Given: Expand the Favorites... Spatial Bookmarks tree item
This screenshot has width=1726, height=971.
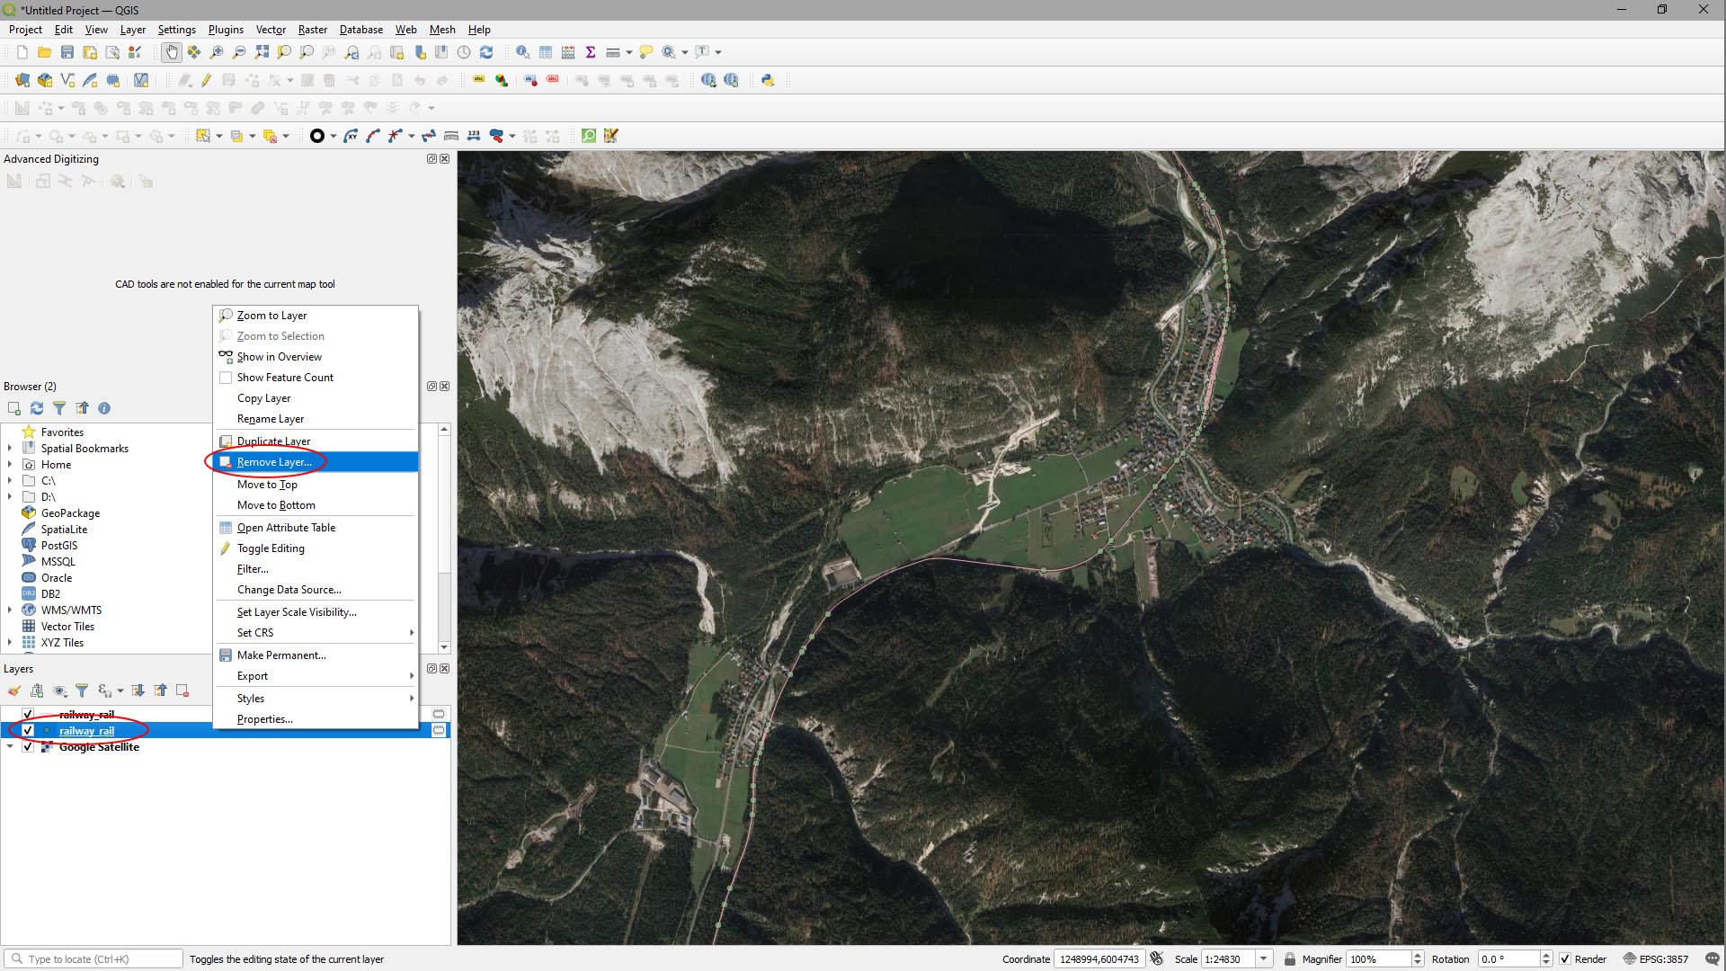Looking at the screenshot, I should [10, 449].
